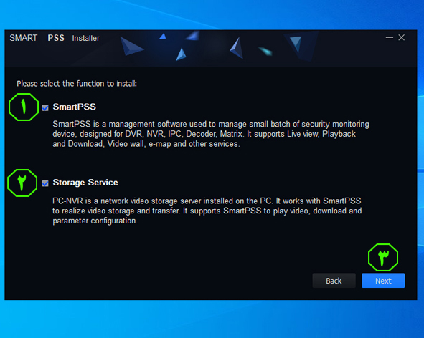
Task: Toggle the Storage Service checkbox
Action: click(45, 183)
